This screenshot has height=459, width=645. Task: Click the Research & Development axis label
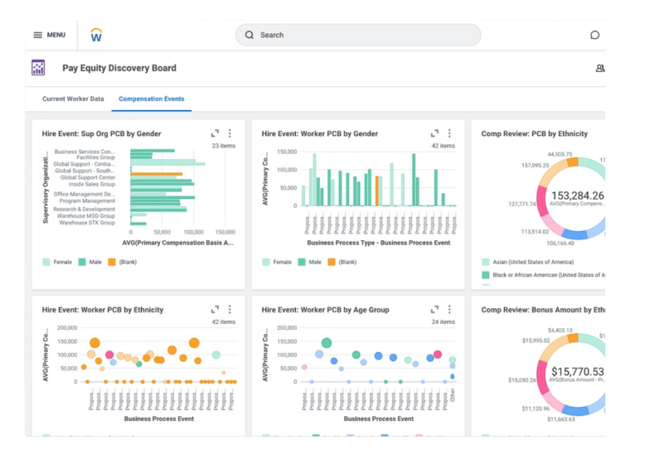pos(84,209)
